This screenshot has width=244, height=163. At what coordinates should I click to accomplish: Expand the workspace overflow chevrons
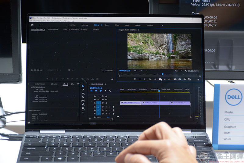162,25
